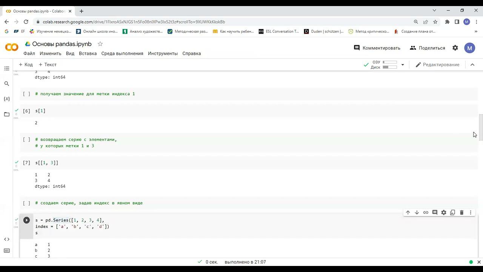483x272 pixels.
Task: Open the browser extensions puzzle icon
Action: (447, 22)
